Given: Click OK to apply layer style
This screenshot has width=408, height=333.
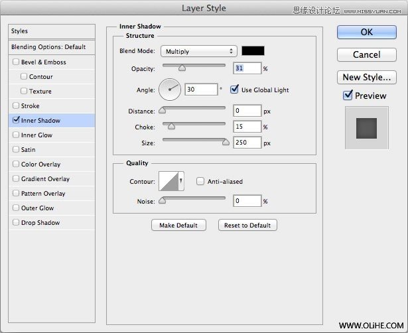Looking at the screenshot, I should pyautogui.click(x=367, y=32).
